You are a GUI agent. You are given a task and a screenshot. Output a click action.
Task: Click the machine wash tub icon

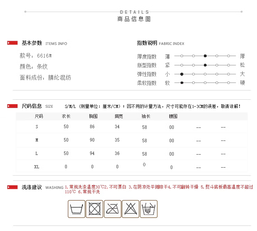point(76,209)
